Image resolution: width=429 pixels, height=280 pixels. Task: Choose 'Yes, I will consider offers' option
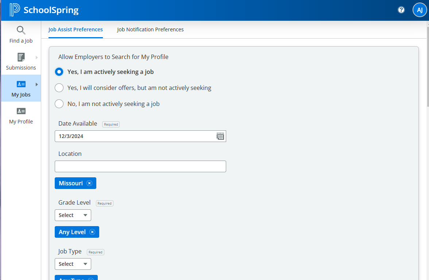tap(59, 88)
